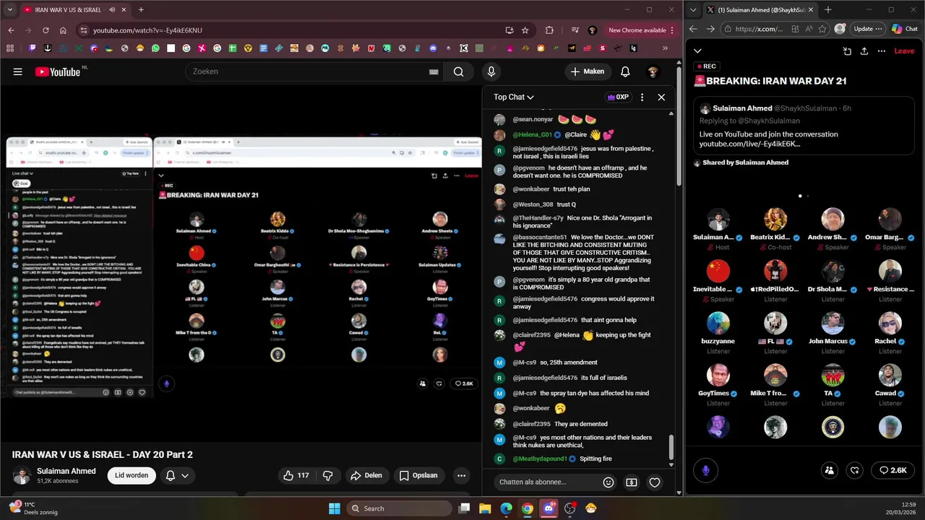
Task: Start YouTube voice search with microphone
Action: (491, 71)
